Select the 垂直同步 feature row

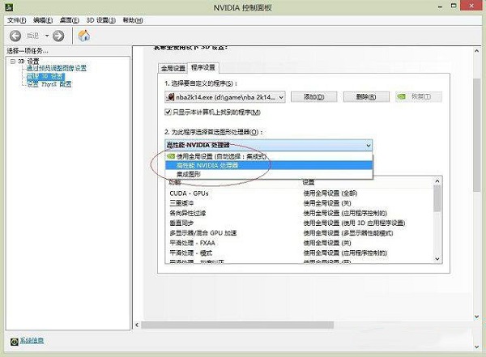click(299, 223)
